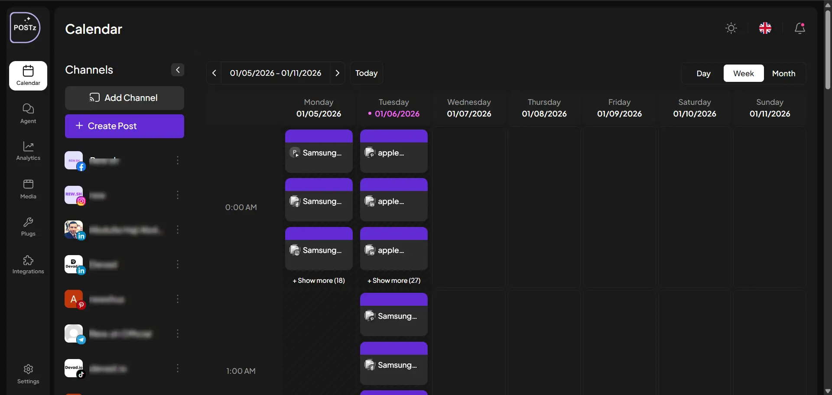
Task: Go to the Media library
Action: point(28,189)
